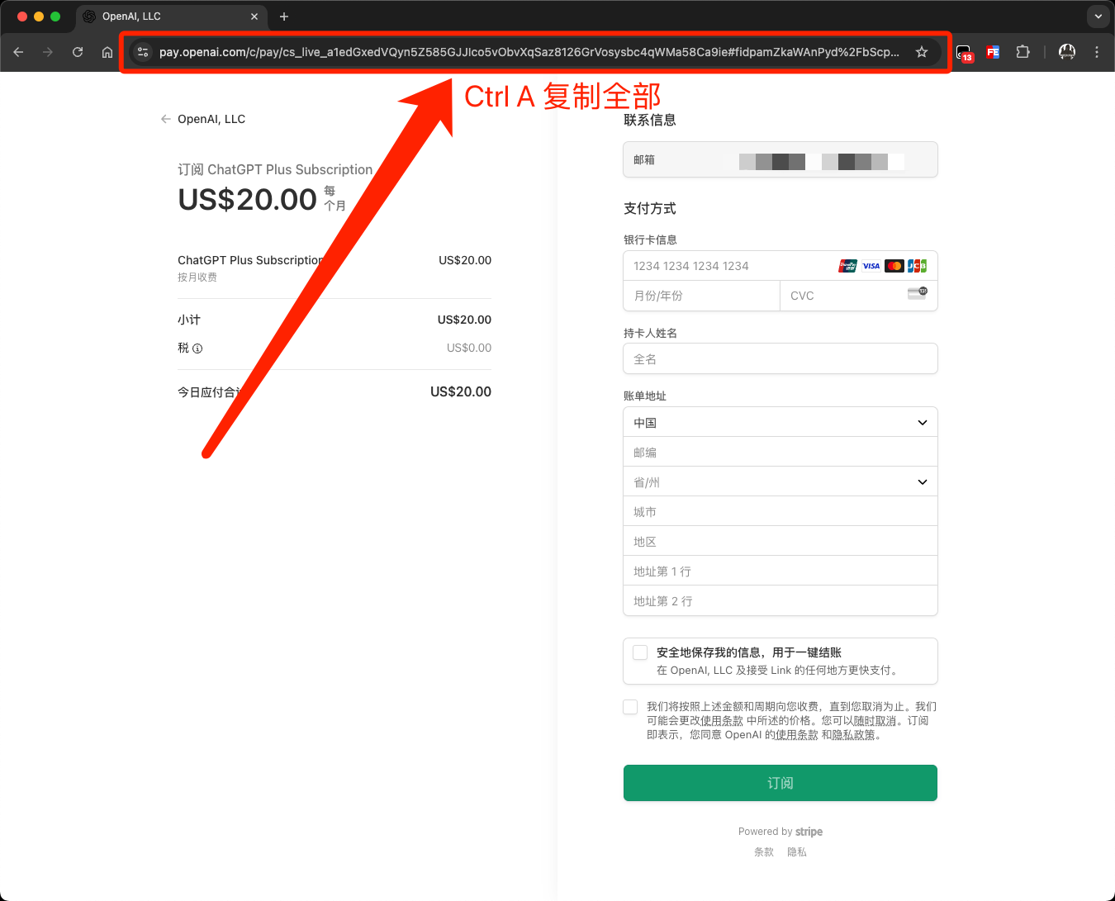Viewport: 1115px width, 901px height.
Task: Check 安全地保存我的信息 save info box
Action: click(x=640, y=652)
